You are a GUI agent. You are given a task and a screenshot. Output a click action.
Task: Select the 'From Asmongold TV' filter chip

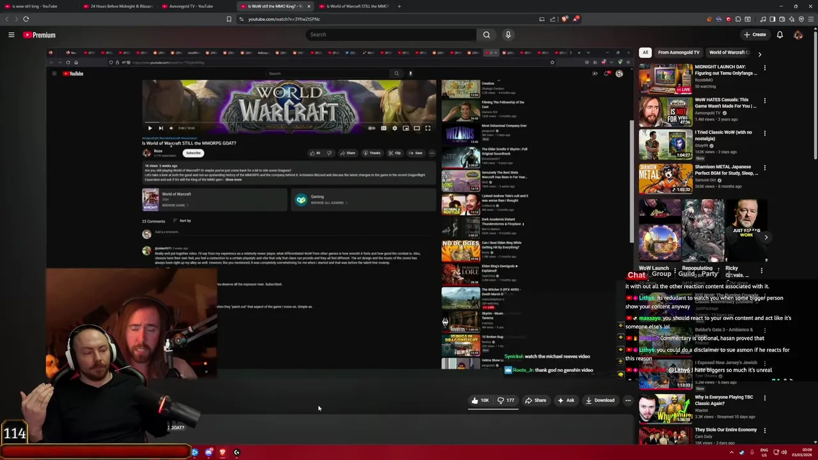click(679, 52)
